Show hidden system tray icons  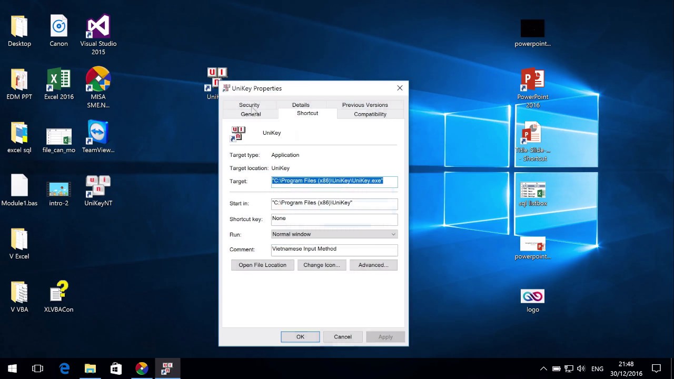coord(543,368)
